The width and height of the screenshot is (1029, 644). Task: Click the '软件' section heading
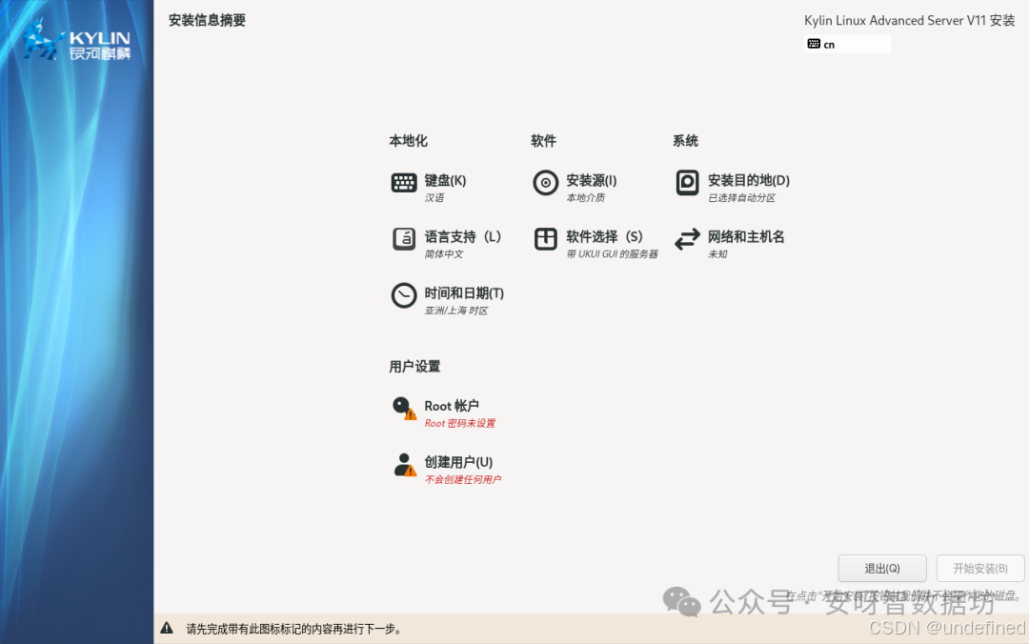[543, 140]
